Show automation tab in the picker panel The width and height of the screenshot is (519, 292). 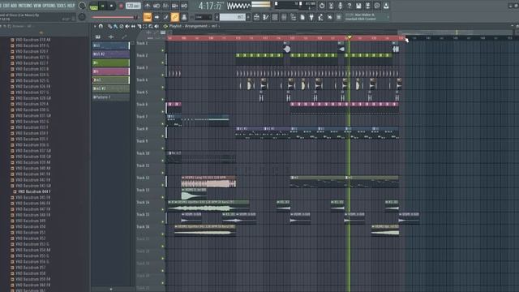pos(124,36)
